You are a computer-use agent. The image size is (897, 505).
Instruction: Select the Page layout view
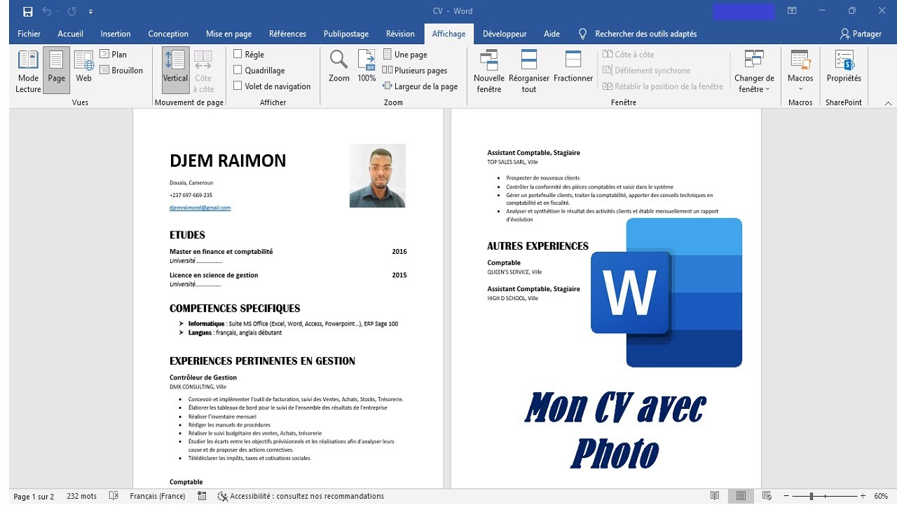[57, 71]
